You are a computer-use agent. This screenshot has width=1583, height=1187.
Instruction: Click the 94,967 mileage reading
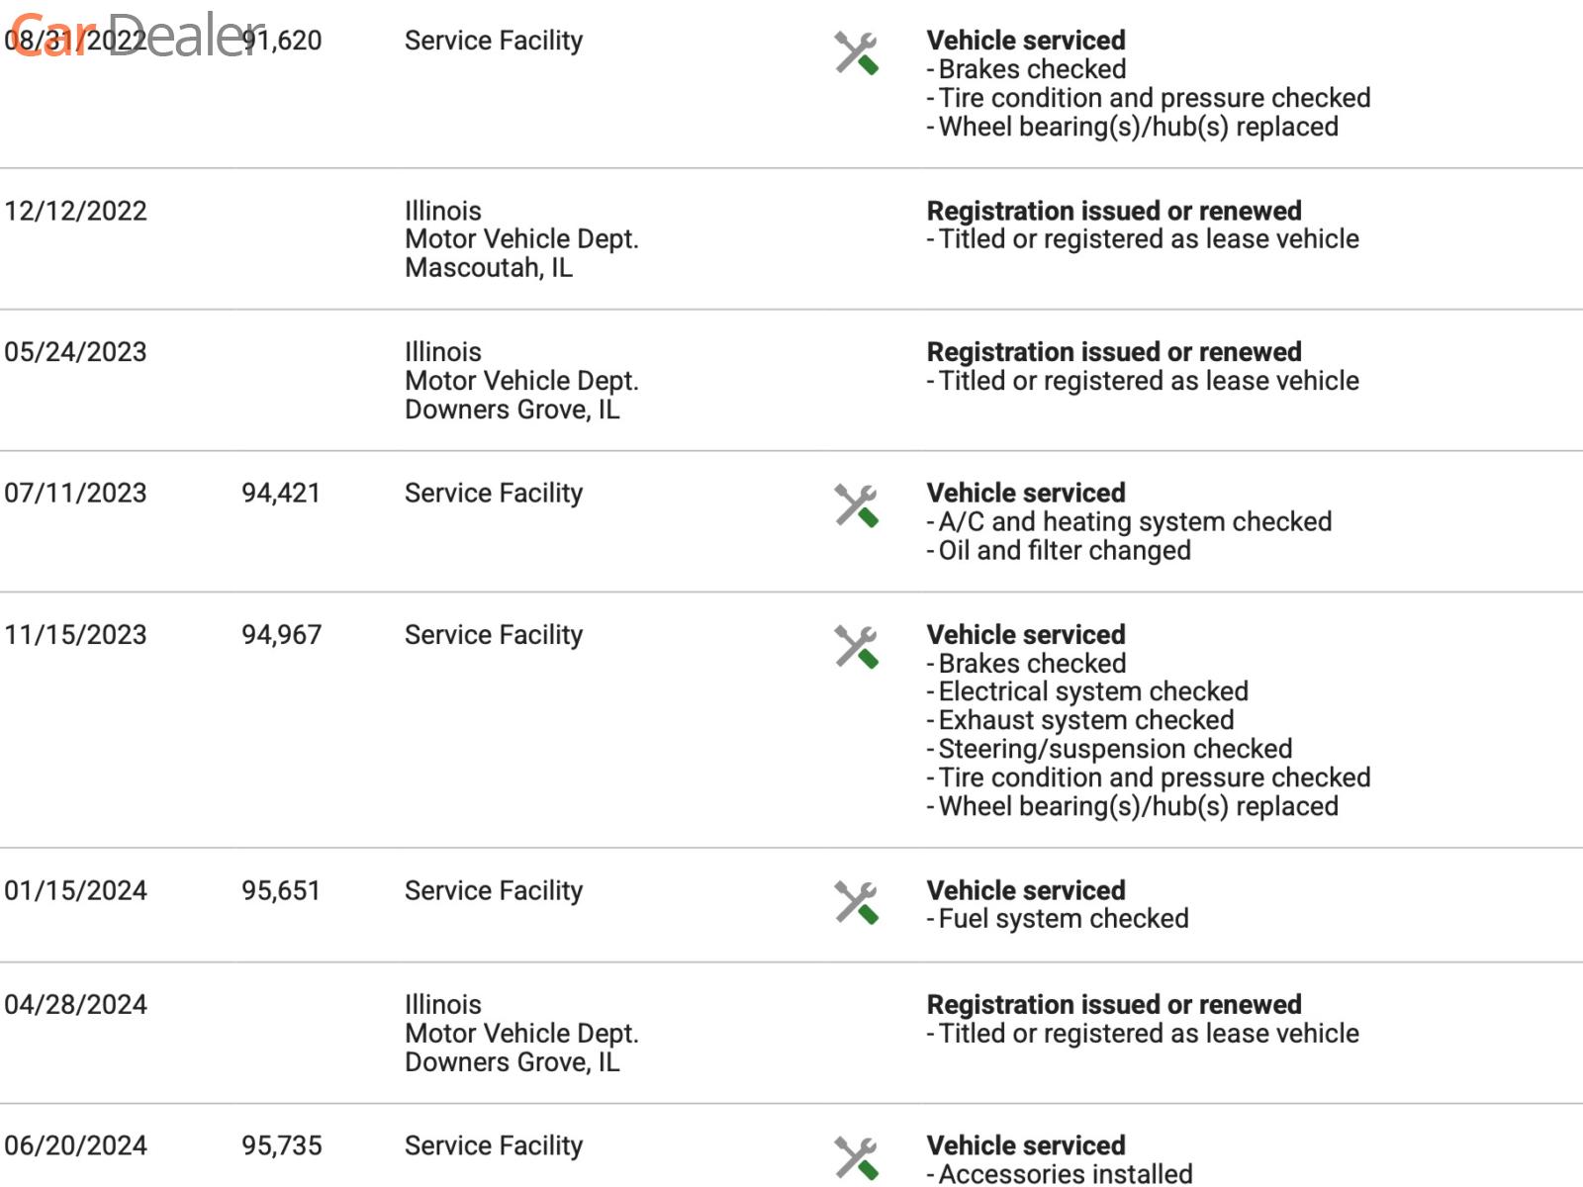(282, 635)
